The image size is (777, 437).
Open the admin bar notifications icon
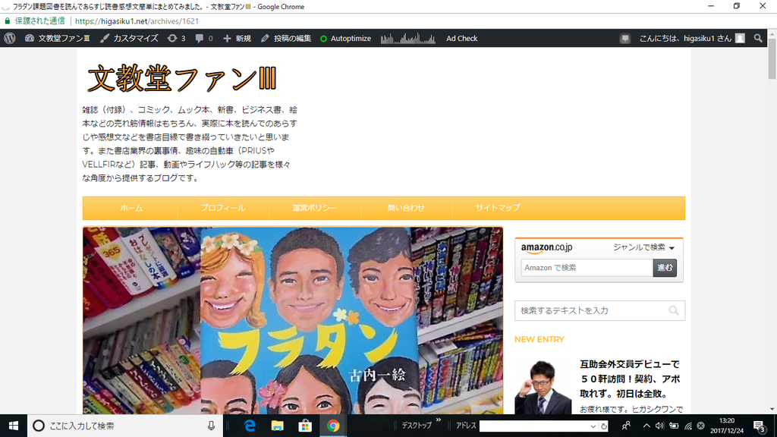pos(625,38)
